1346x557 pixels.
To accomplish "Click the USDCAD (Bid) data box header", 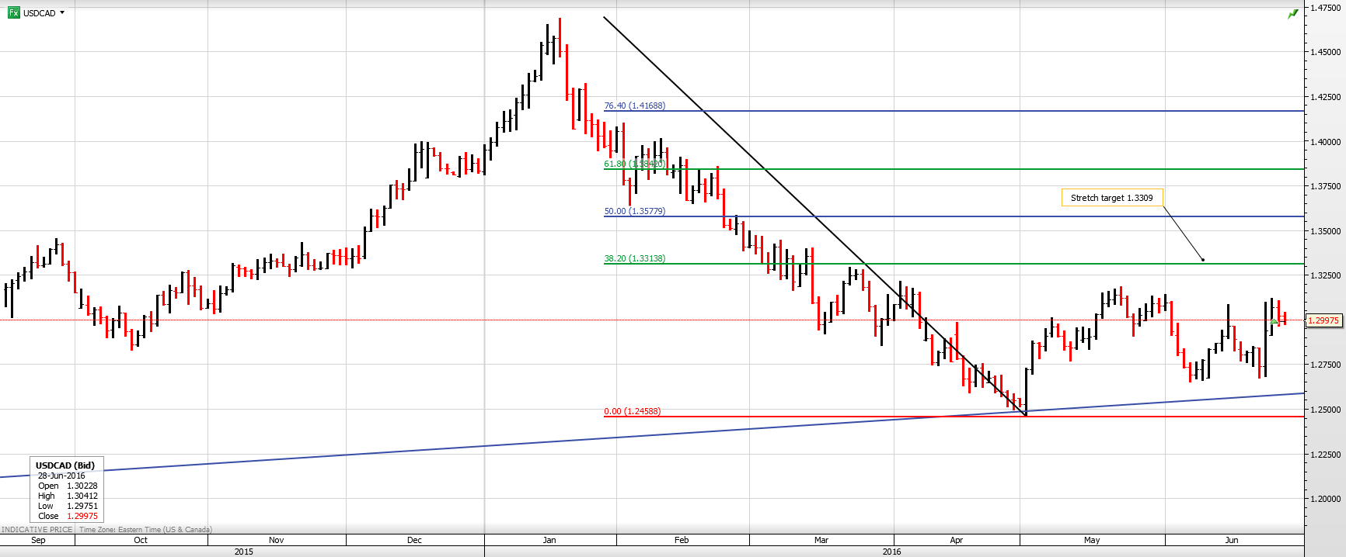I will point(65,465).
